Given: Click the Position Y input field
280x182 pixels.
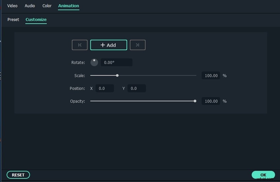Looking at the screenshot, I should point(137,88).
